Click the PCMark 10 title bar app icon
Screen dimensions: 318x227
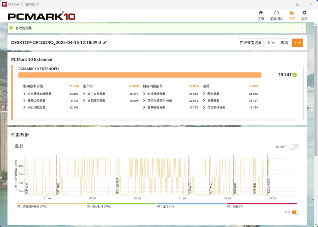pyautogui.click(x=4, y=4)
